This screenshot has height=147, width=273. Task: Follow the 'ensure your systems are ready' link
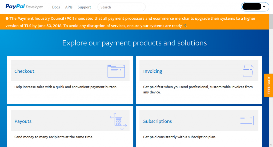[155, 26]
